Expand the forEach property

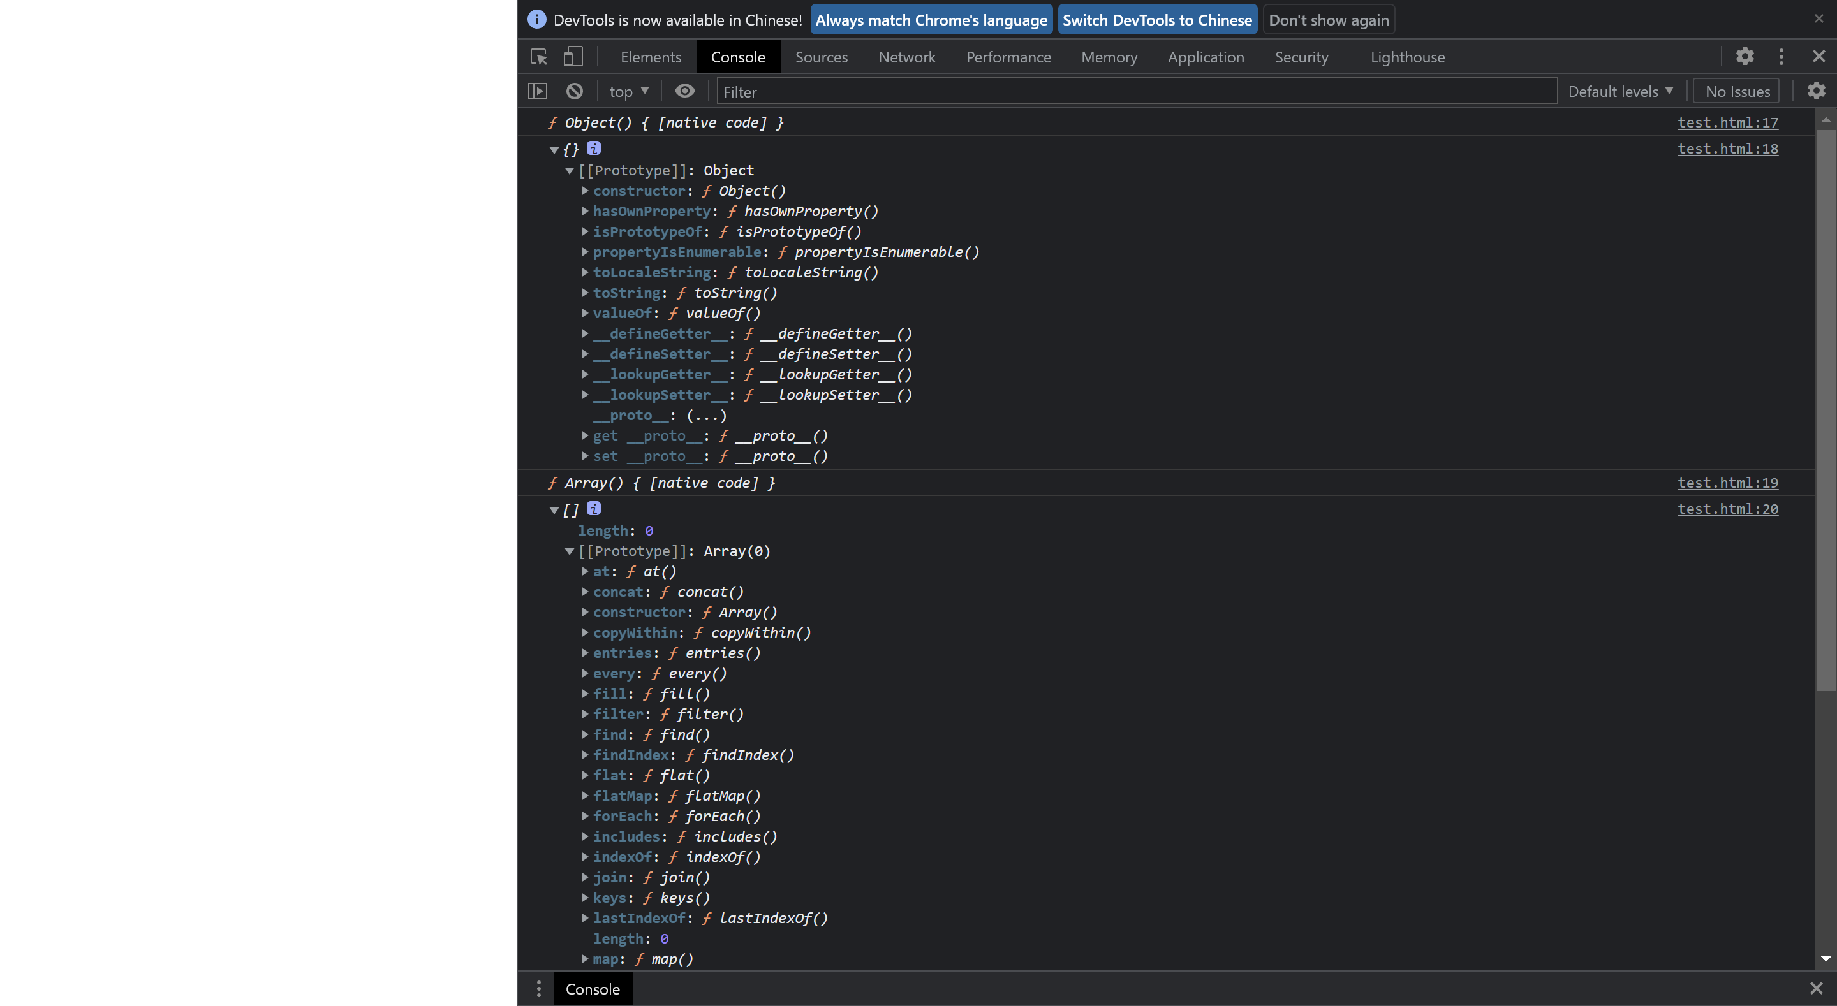[585, 815]
